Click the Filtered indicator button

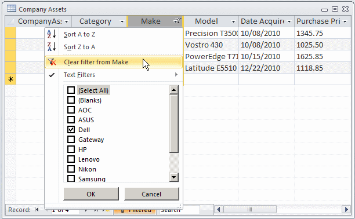tap(135, 210)
